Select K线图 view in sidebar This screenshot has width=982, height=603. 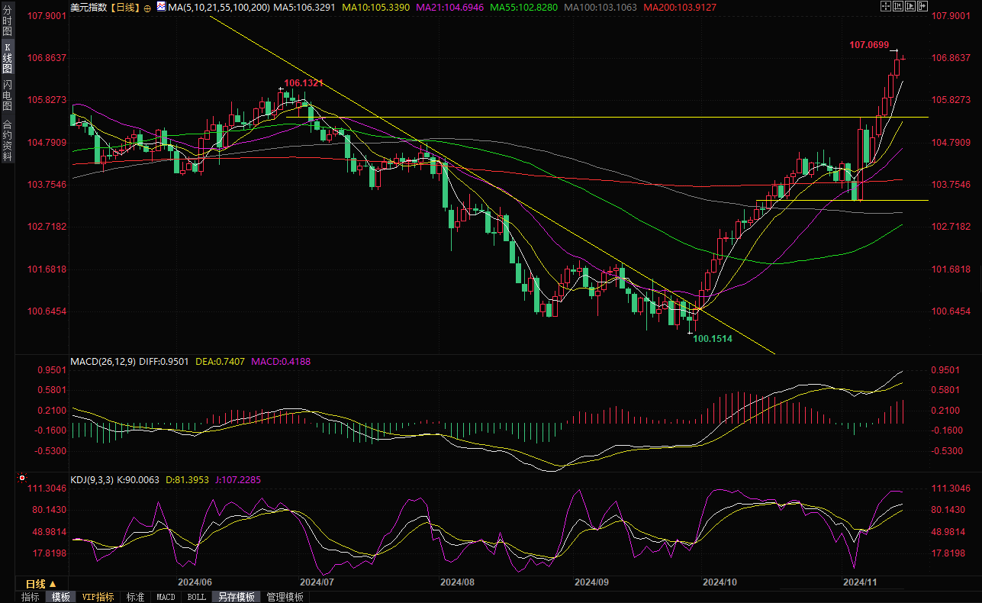(x=7, y=58)
